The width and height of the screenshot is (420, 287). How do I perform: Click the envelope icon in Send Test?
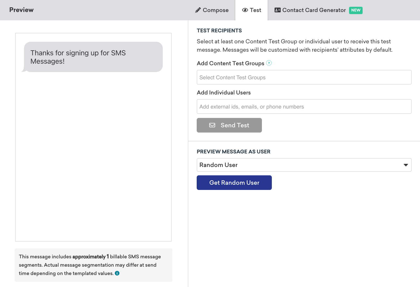[212, 125]
